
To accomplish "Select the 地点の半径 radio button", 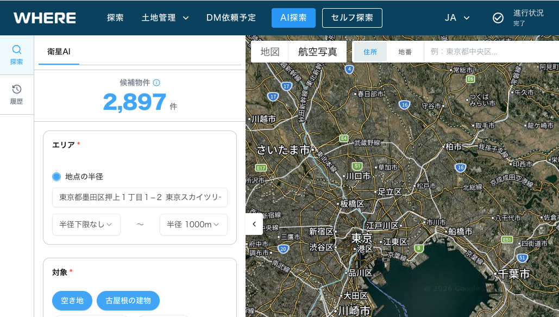I will click(56, 176).
